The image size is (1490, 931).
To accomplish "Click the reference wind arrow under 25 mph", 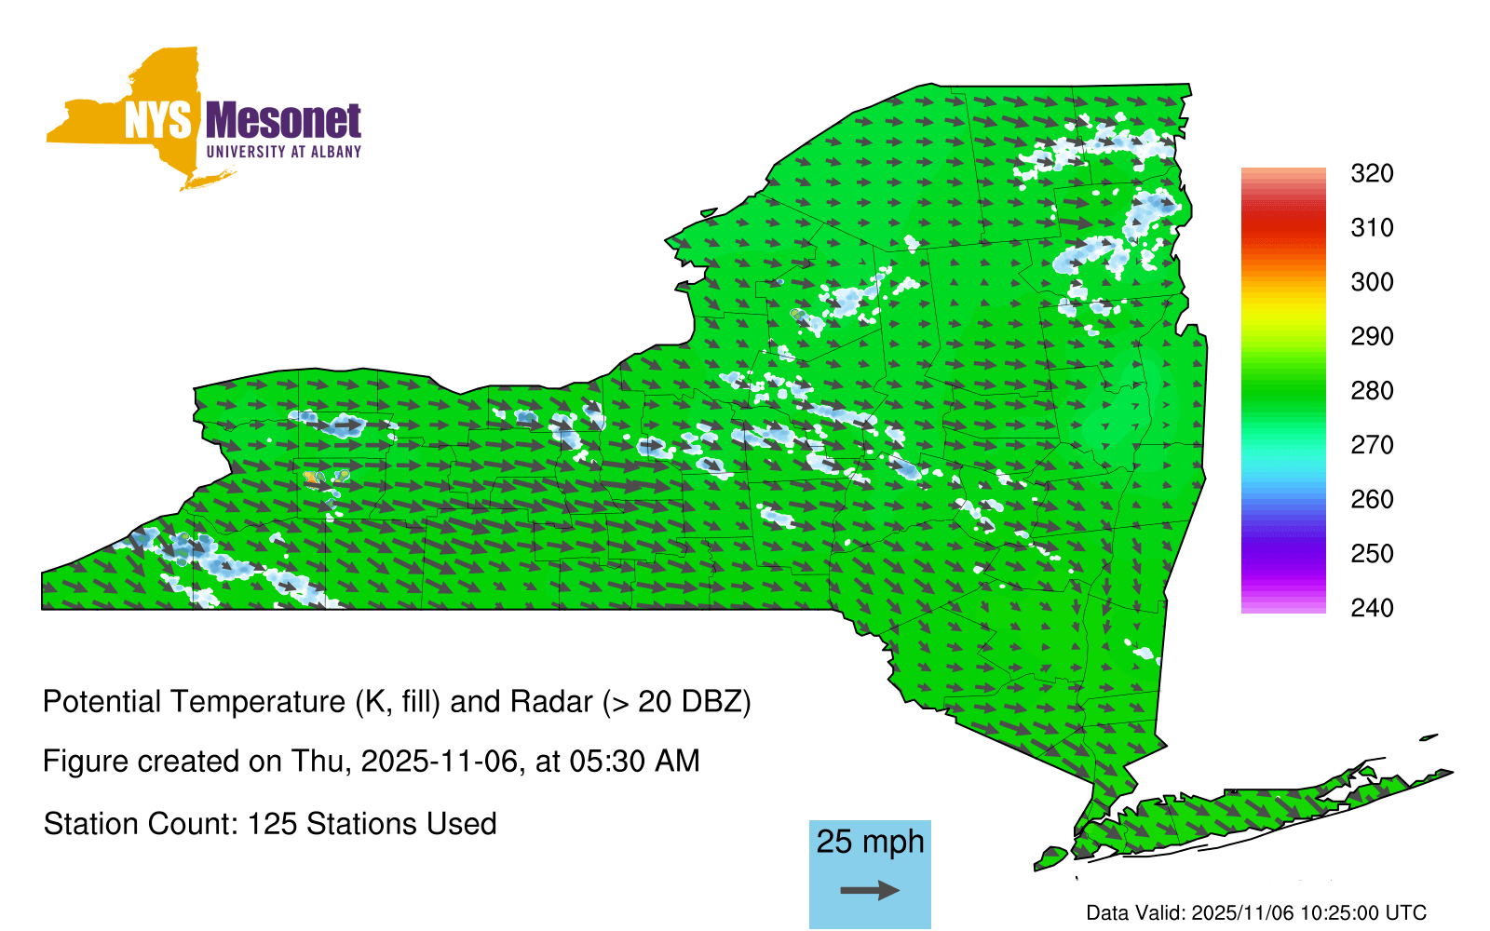I will click(870, 891).
